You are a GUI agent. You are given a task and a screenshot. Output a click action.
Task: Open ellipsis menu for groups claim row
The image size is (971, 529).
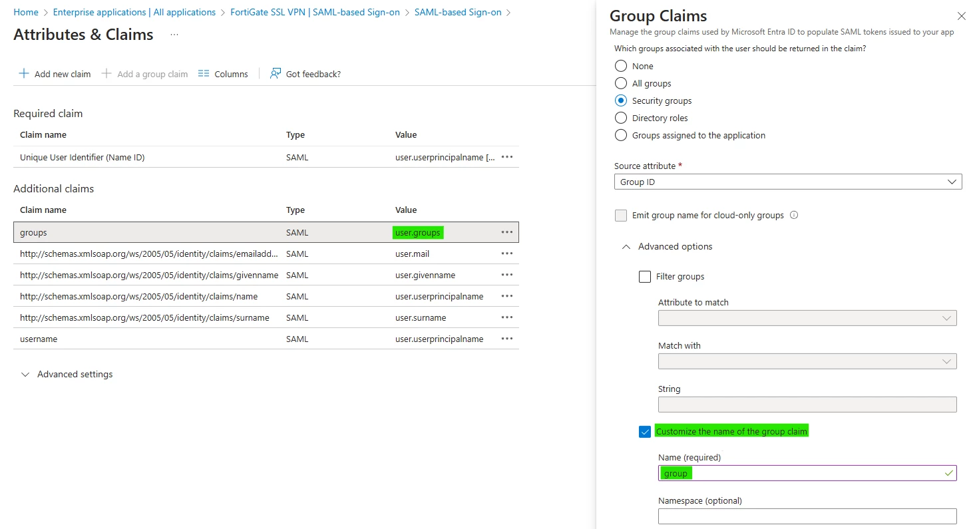tap(507, 232)
